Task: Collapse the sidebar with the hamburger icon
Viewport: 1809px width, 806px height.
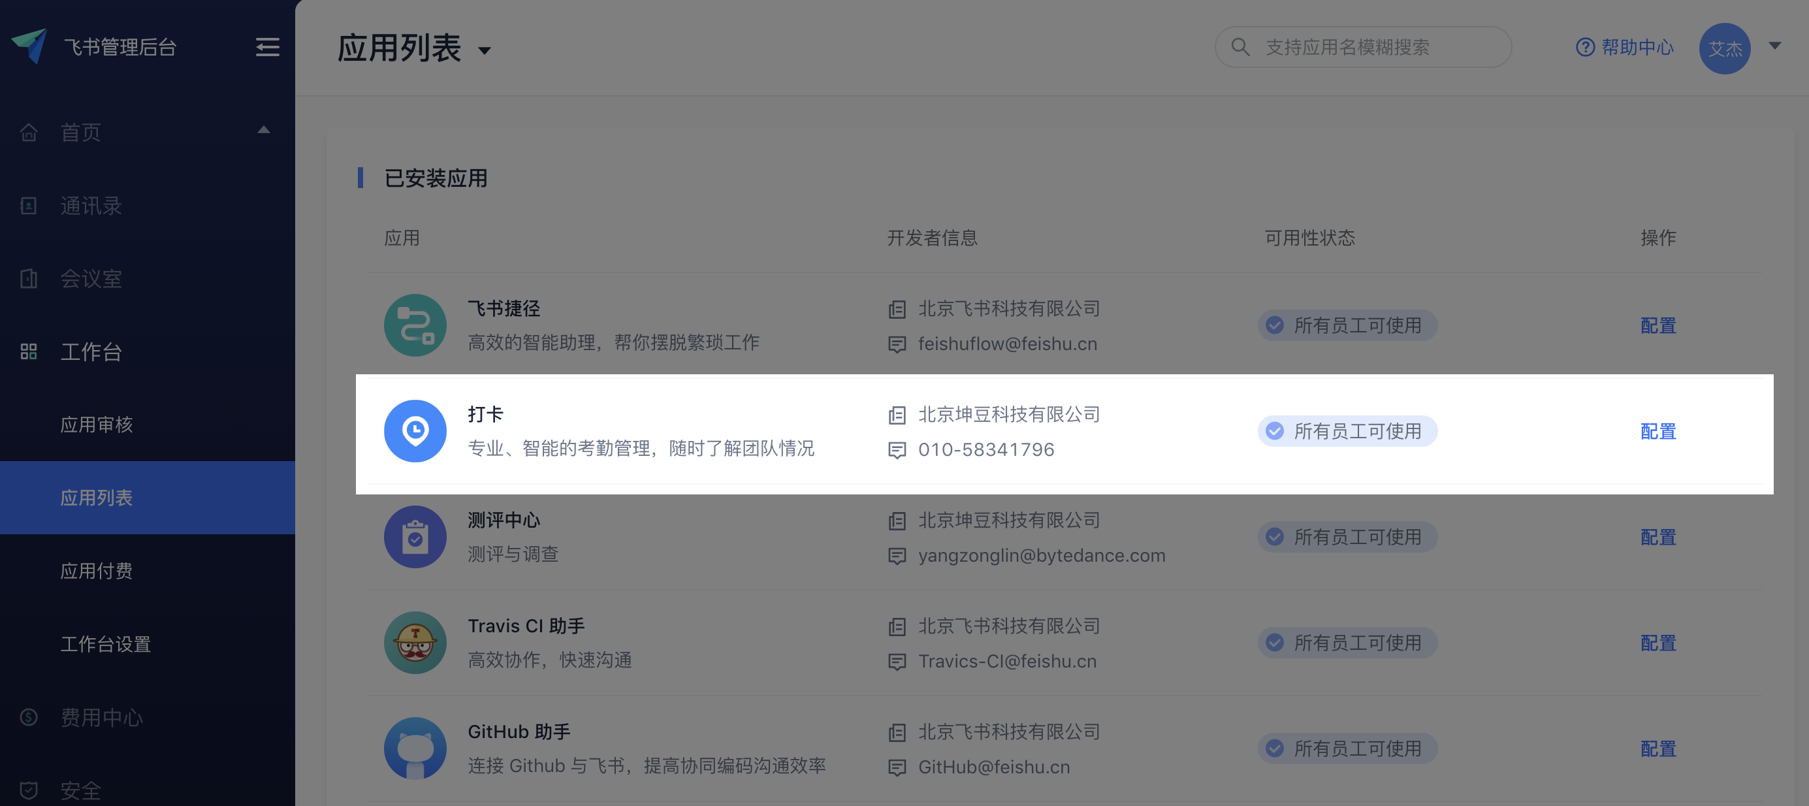Action: pos(267,47)
